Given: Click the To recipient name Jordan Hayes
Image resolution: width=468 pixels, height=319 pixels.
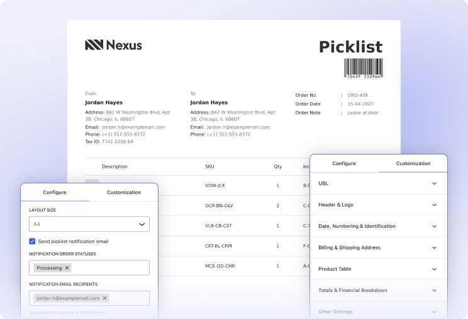Looking at the screenshot, I should point(209,102).
